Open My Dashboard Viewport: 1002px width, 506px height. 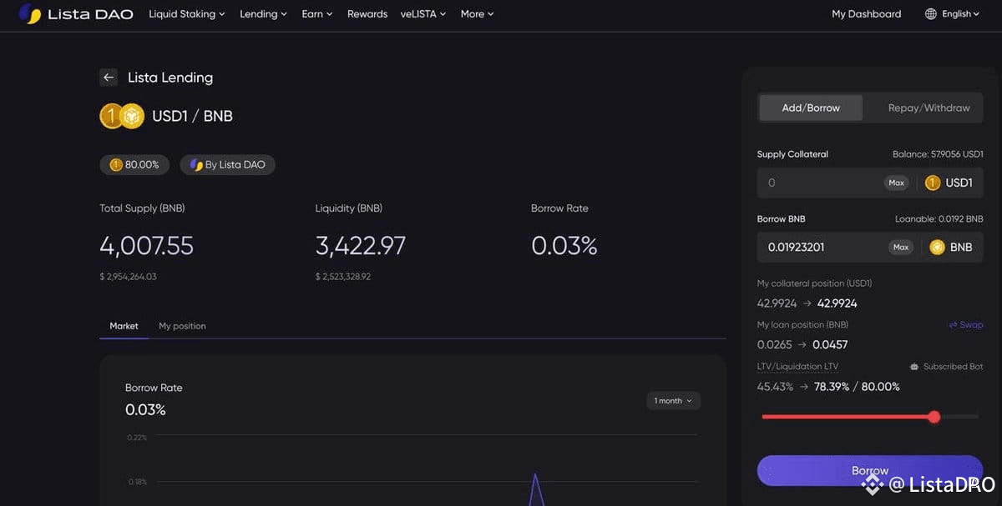click(x=867, y=14)
